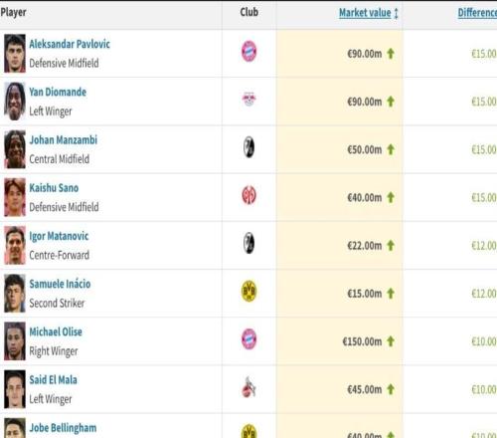Open Johan Manzambi profile link
This screenshot has width=497, height=438.
point(64,139)
